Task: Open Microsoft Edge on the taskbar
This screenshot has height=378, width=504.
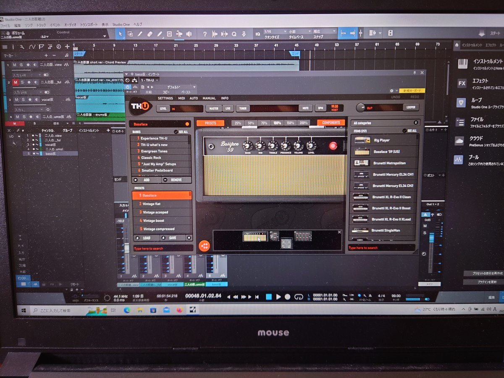Action: [127, 310]
